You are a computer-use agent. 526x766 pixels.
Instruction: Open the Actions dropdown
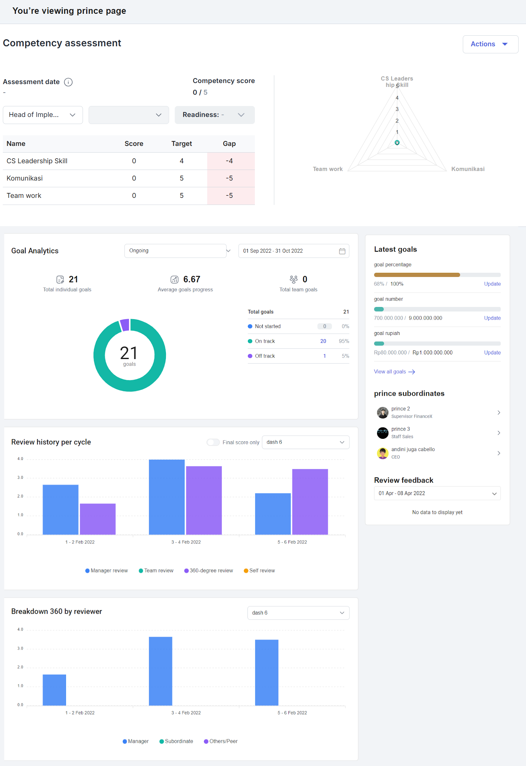490,44
